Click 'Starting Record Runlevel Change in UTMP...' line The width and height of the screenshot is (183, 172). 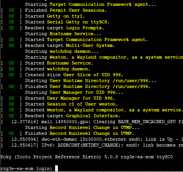[x=82, y=127]
